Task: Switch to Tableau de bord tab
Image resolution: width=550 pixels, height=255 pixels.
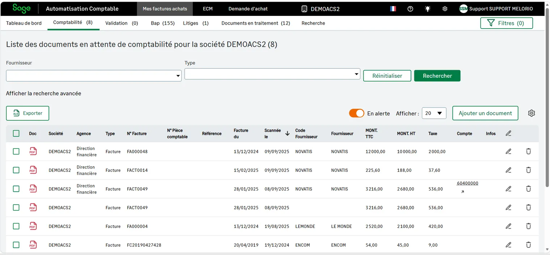Action: click(24, 23)
